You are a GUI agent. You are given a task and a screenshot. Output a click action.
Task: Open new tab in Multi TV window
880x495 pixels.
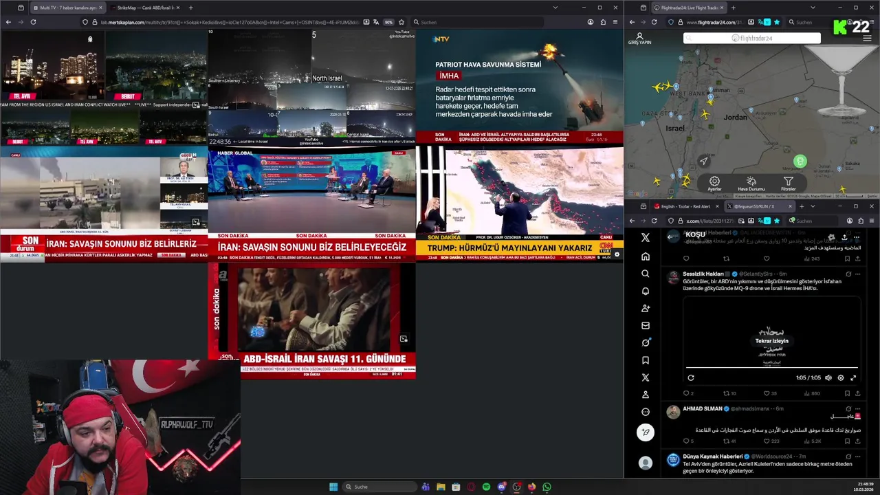pyautogui.click(x=190, y=8)
